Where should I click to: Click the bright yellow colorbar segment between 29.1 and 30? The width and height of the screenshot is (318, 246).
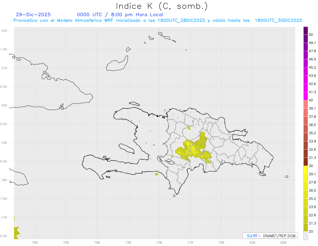pos(306,170)
